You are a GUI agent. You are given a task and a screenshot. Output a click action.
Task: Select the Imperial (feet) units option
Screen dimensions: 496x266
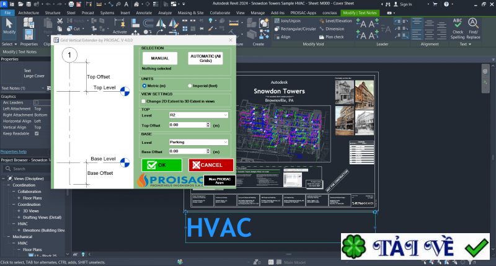(190, 86)
